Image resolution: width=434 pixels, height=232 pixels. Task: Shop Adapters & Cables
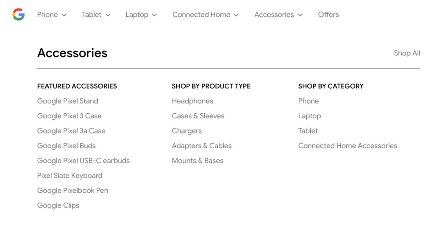tap(202, 146)
